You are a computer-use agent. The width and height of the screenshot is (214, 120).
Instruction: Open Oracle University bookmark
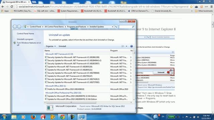click(x=162, y=11)
